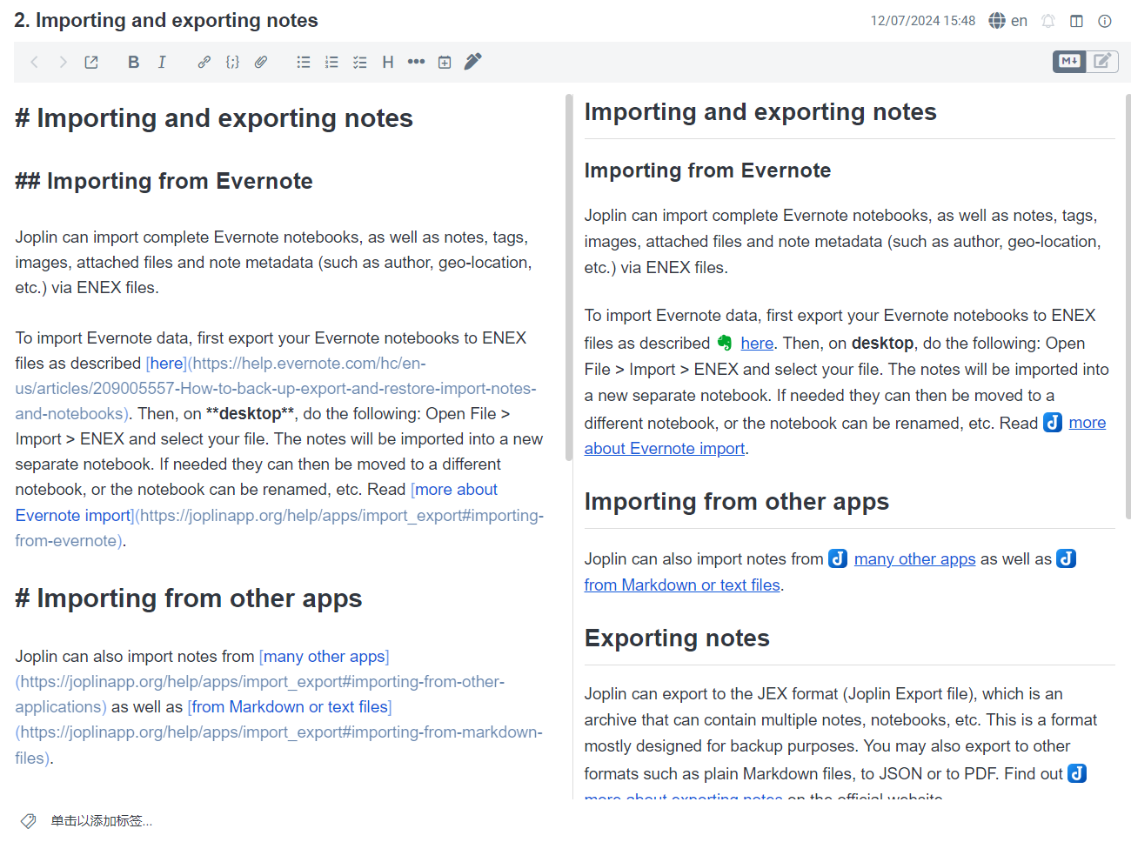The height and width of the screenshot is (842, 1131).
Task: Insert a checkbox list
Action: [360, 62]
